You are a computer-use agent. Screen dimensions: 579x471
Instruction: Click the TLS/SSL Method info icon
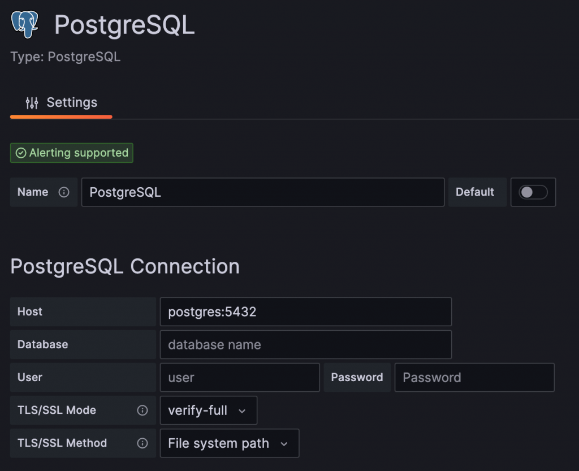click(142, 443)
